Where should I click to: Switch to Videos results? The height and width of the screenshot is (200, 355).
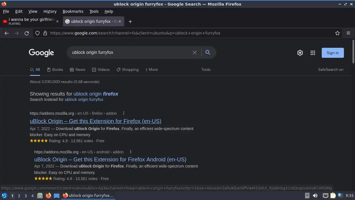pos(101,70)
